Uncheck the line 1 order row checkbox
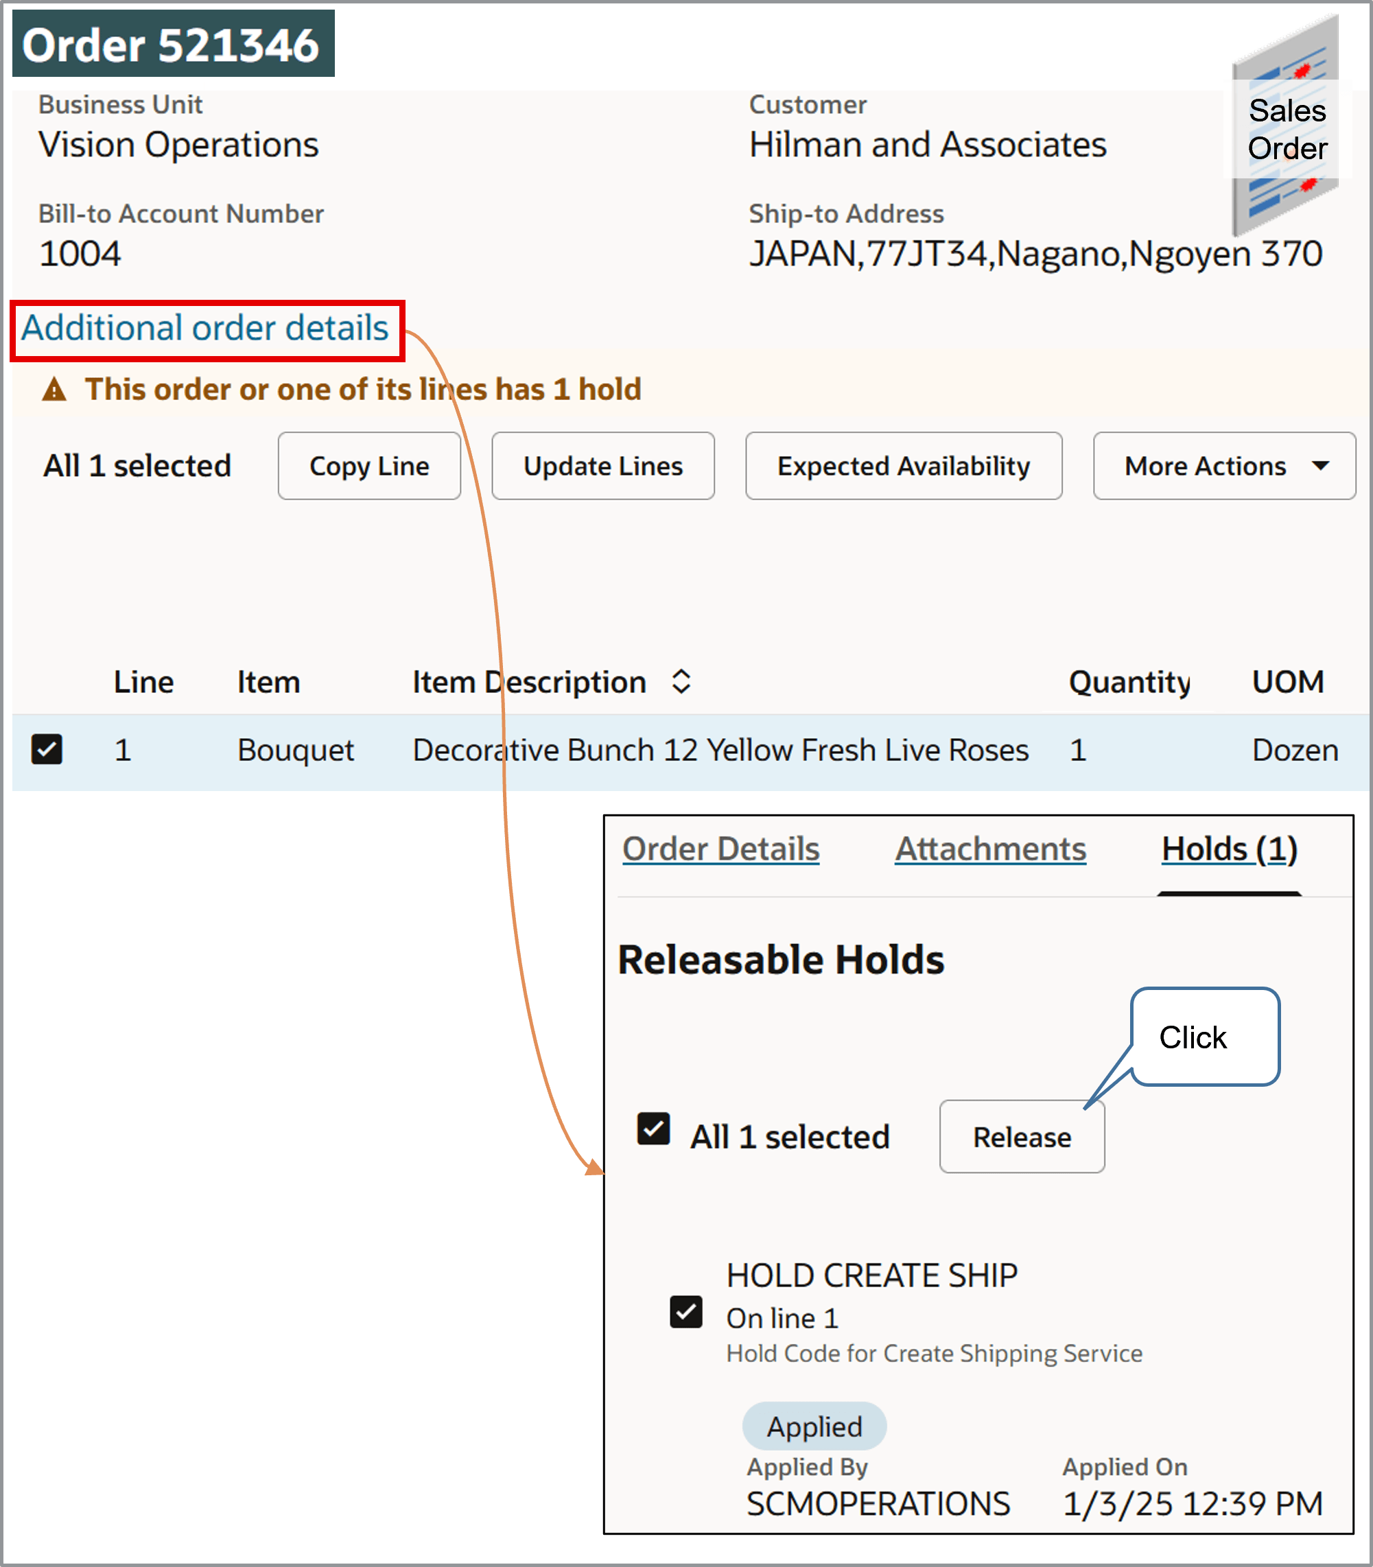The image size is (1373, 1567). [47, 749]
